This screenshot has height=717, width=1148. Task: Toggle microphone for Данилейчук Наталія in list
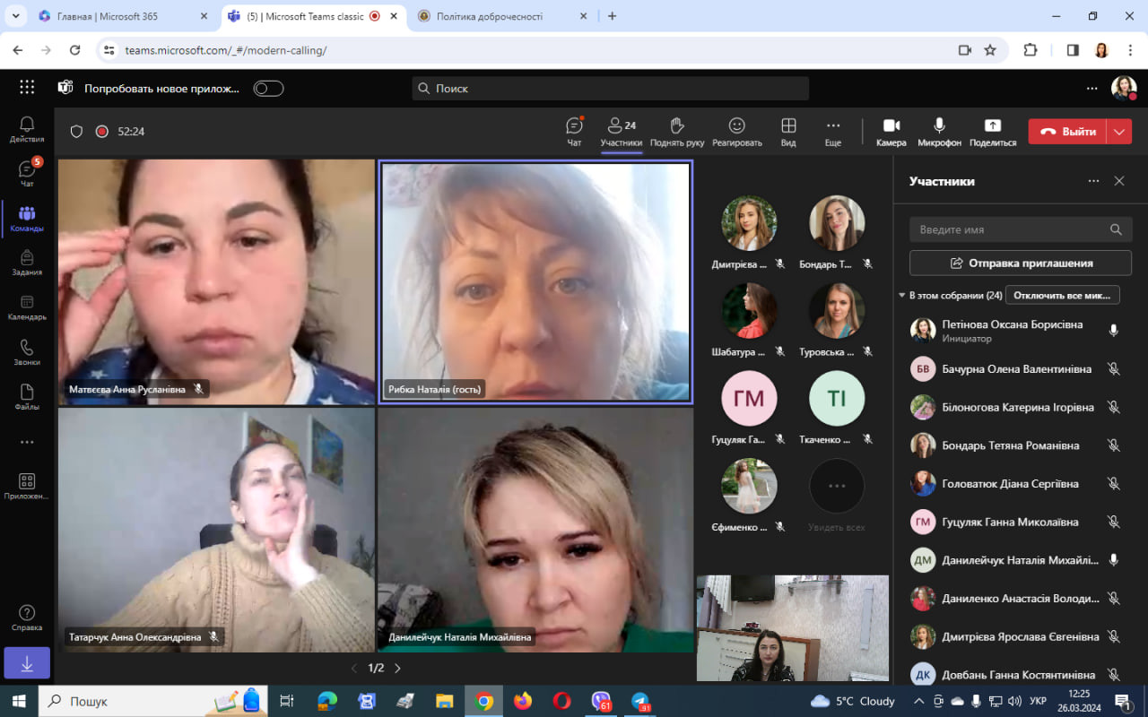coord(1114,560)
